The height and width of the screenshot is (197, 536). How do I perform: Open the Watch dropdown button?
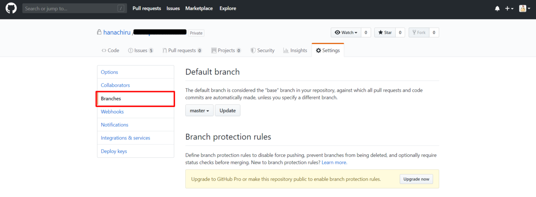(345, 33)
